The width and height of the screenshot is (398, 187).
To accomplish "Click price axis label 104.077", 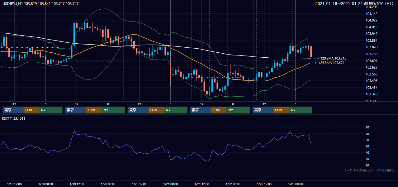I will [x=372, y=20].
